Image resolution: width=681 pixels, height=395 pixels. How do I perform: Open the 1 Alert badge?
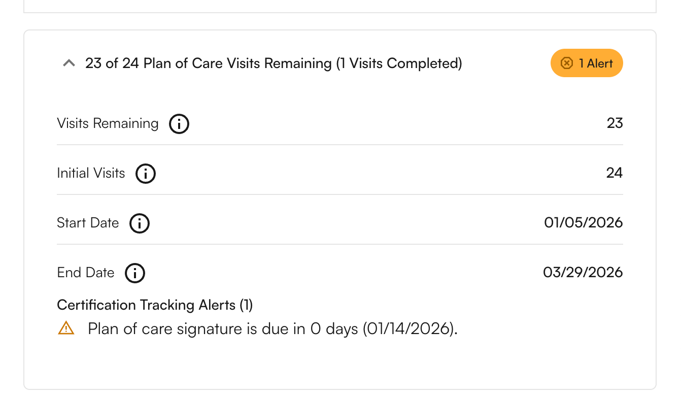587,63
